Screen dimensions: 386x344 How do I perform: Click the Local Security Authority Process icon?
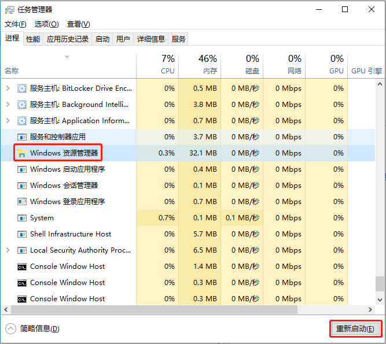pyautogui.click(x=21, y=250)
